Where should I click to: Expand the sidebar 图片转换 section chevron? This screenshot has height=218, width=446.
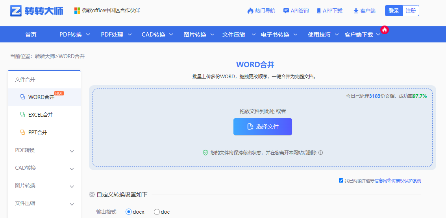coord(72,187)
